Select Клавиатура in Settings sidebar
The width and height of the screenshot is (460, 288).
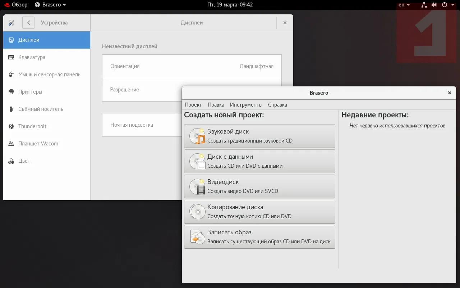(x=47, y=57)
